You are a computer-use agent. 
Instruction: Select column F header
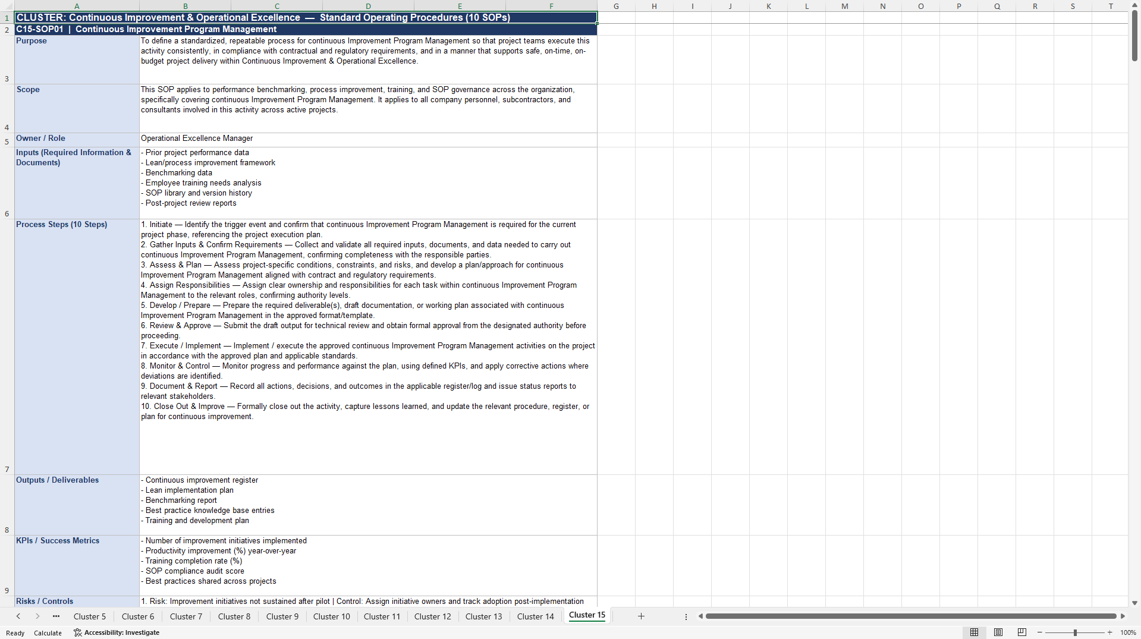(x=551, y=6)
